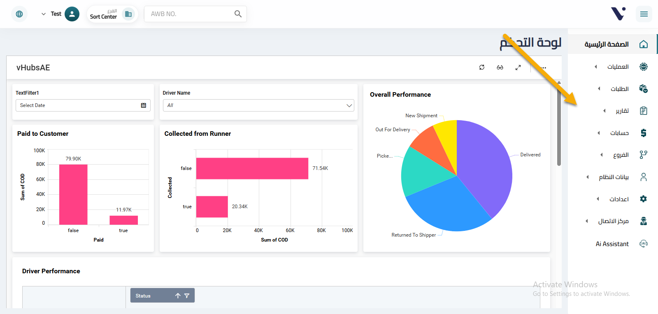Click the glasses view icon
This screenshot has width=658, height=314.
[x=500, y=67]
